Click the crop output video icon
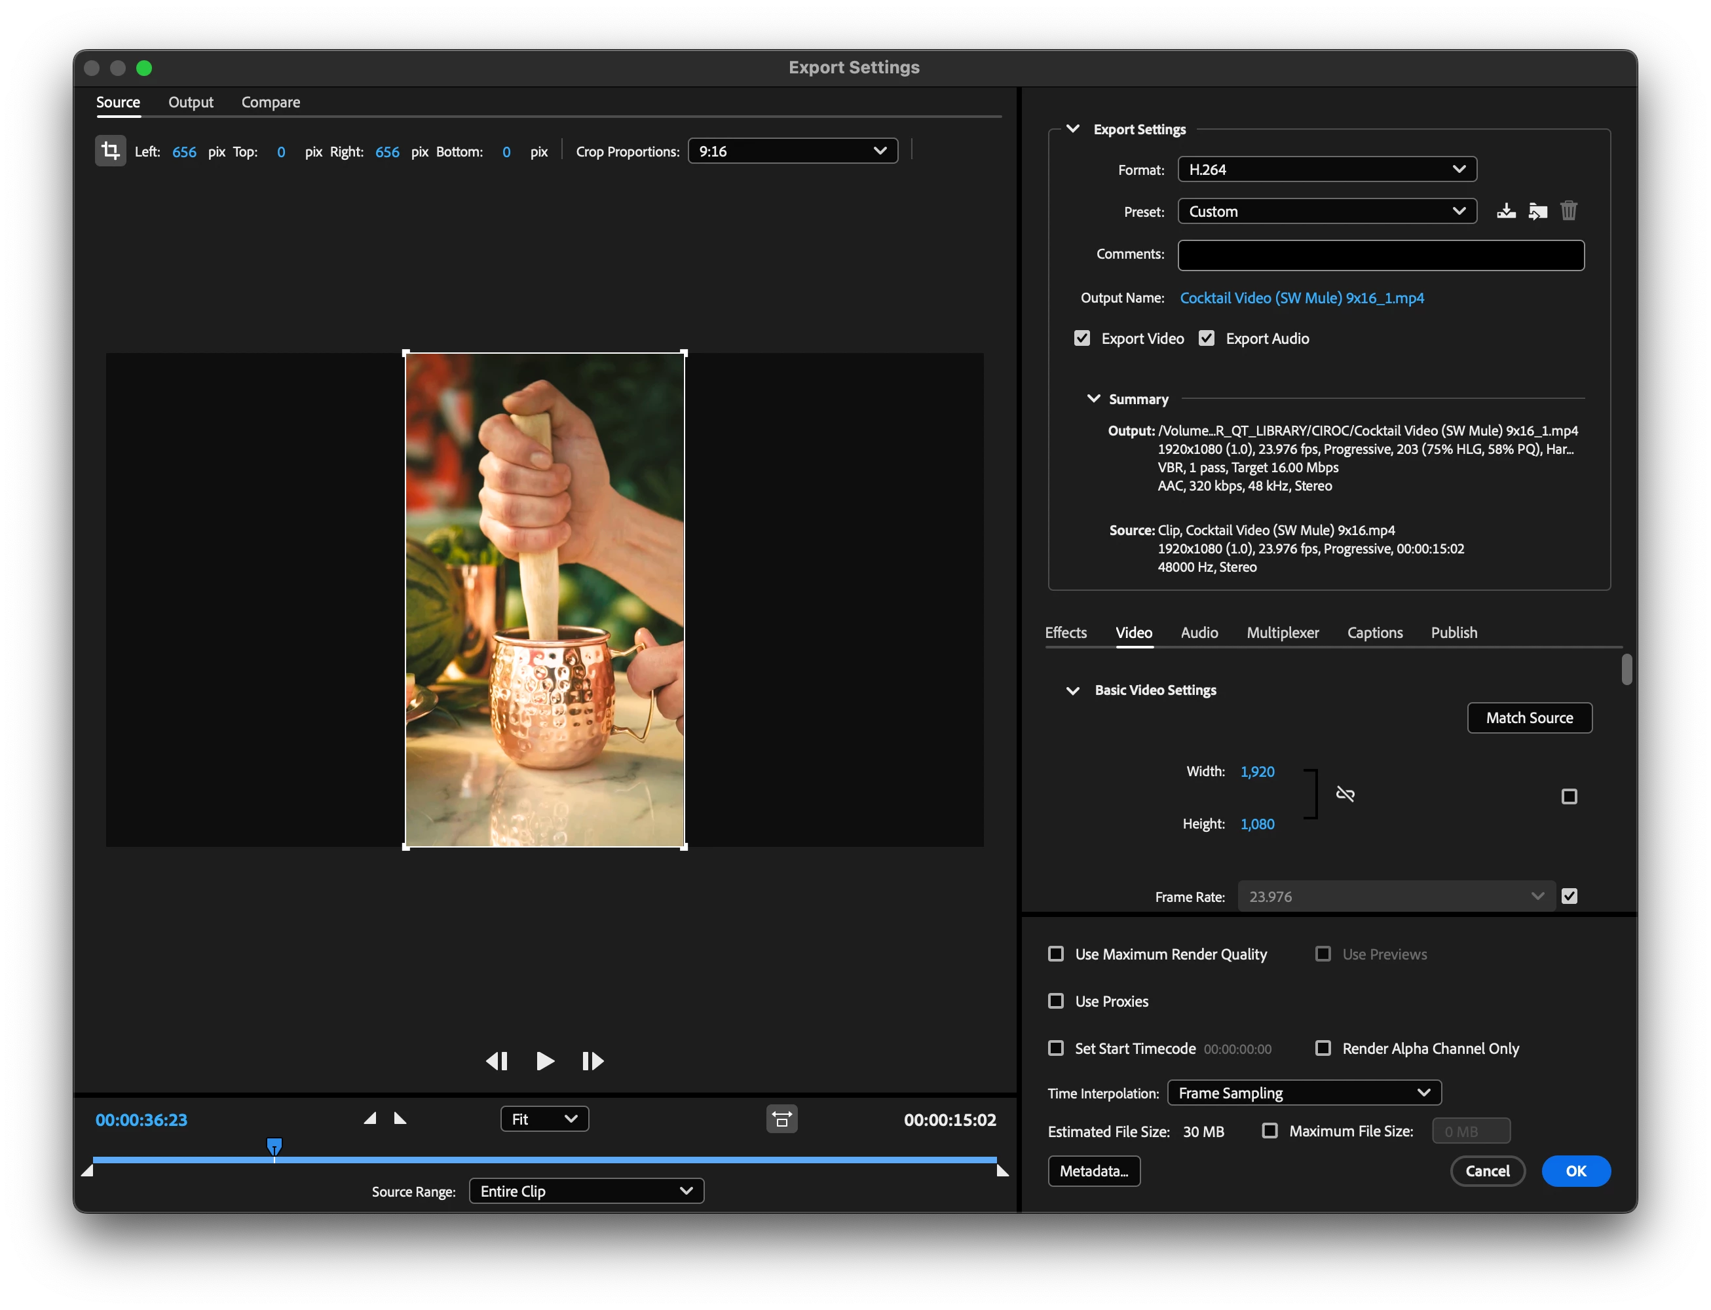1711x1310 pixels. pos(110,151)
